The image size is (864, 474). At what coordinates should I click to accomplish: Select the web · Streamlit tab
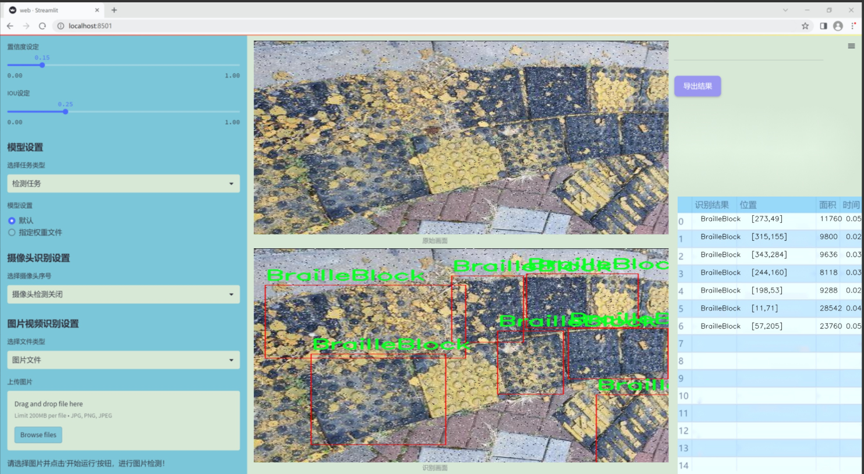pyautogui.click(x=55, y=10)
